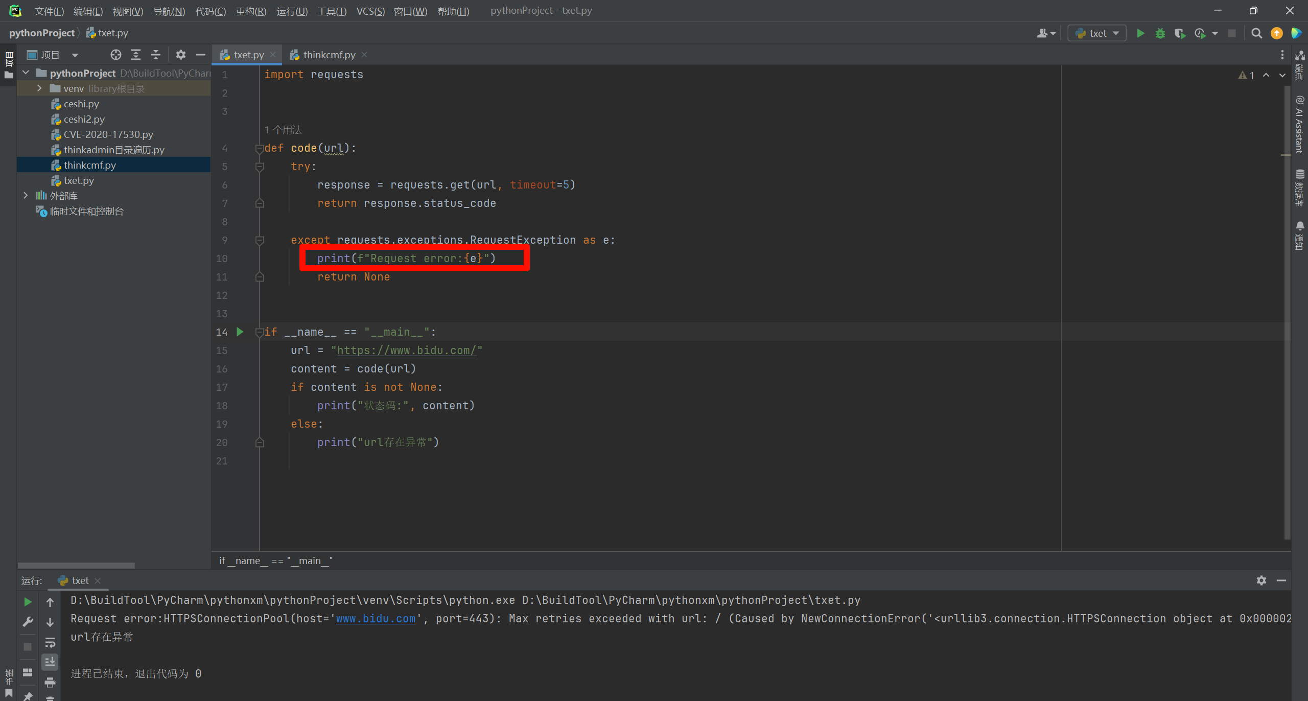The height and width of the screenshot is (701, 1308).
Task: Open 编辑(E) menu
Action: point(88,11)
